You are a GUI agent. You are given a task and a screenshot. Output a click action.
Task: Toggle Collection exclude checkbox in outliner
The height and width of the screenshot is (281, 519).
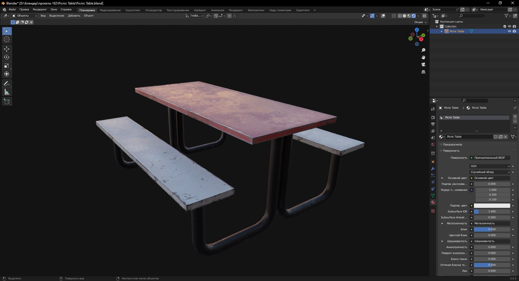pos(505,26)
